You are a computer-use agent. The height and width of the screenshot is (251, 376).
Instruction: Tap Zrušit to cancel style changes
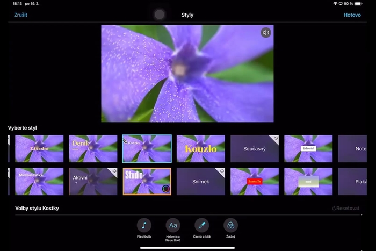click(20, 15)
